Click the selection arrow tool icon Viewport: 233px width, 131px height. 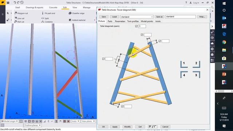click(8, 13)
